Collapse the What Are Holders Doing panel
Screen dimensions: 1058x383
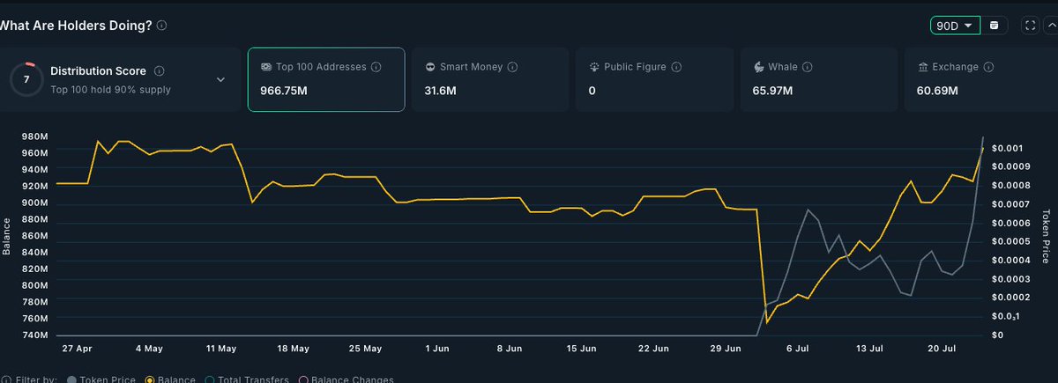coord(1050,26)
